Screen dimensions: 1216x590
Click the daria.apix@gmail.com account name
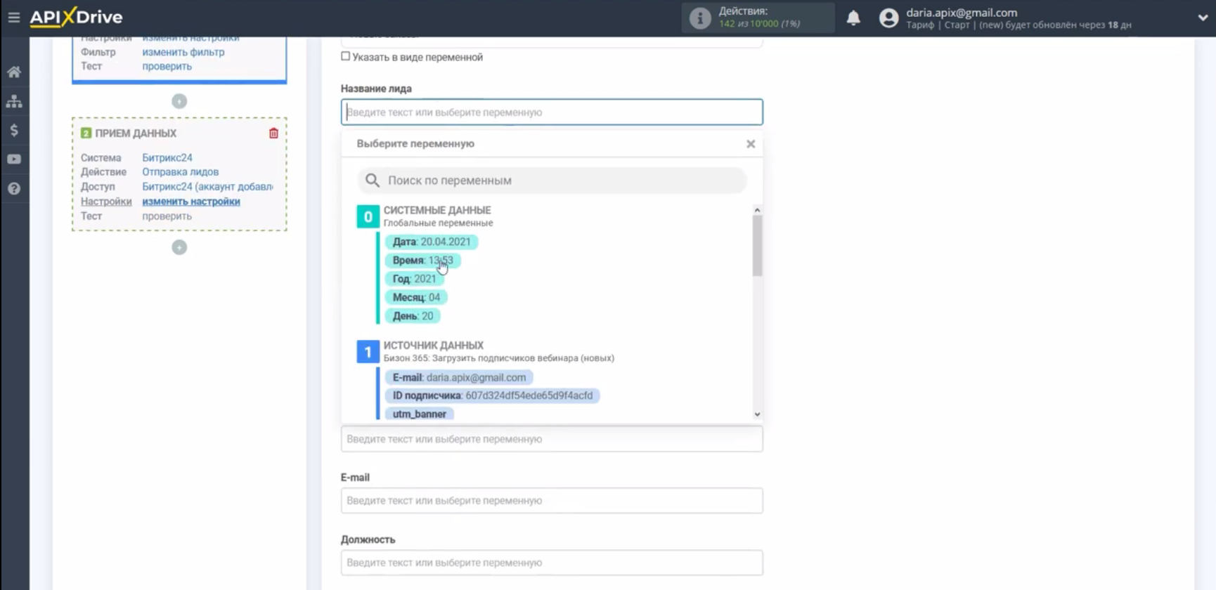coord(962,13)
